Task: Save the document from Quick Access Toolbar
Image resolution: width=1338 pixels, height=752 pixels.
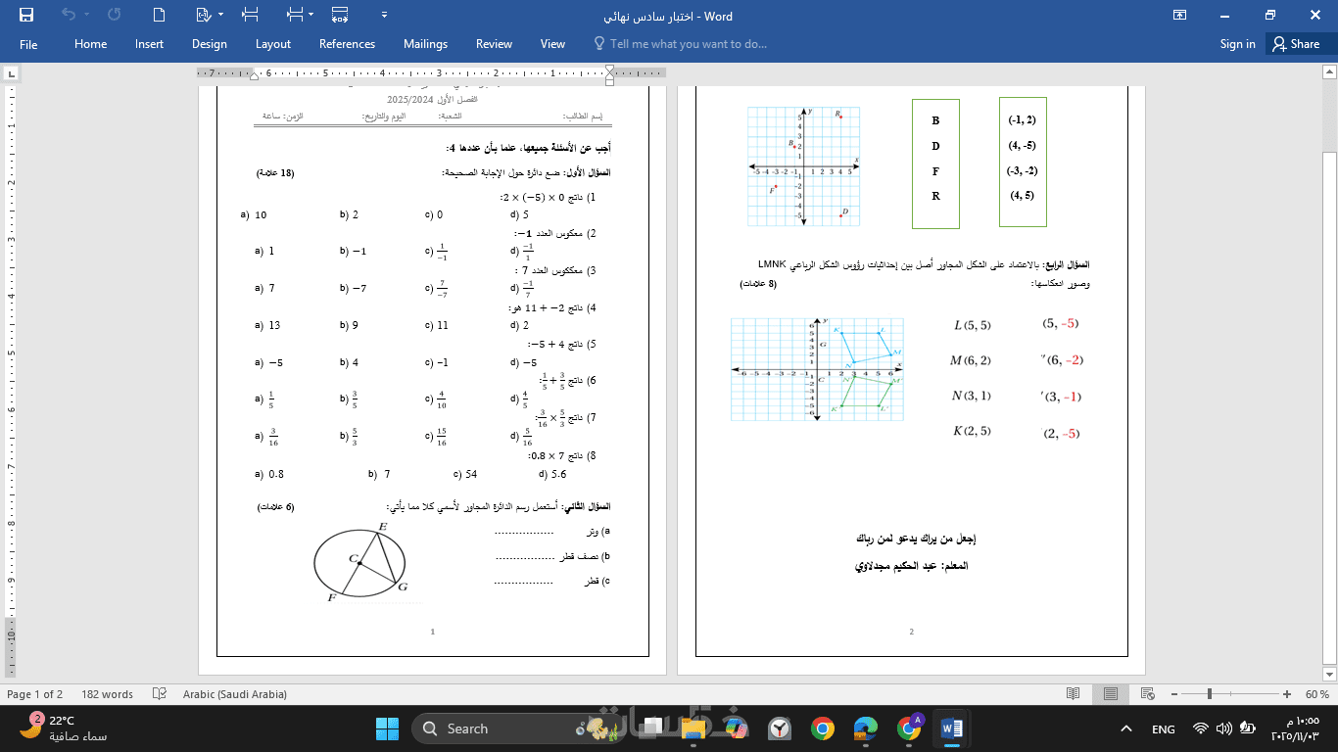Action: click(x=26, y=16)
